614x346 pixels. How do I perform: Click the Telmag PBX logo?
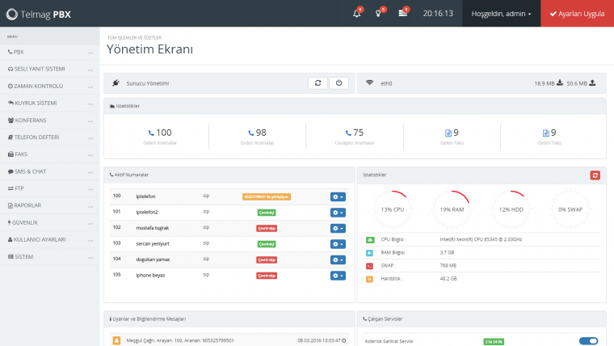point(39,14)
